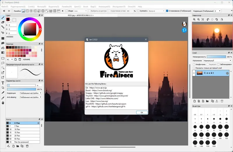Select the Hand pan tool
The image size is (233, 152).
coord(3,103)
